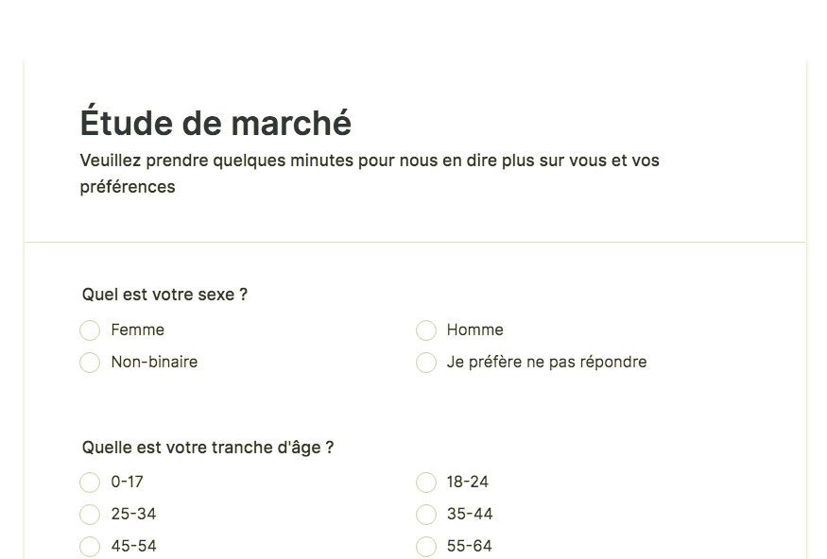Viewport: 827px width, 559px height.
Task: Choose the 25-34 age option
Action: pyautogui.click(x=90, y=515)
